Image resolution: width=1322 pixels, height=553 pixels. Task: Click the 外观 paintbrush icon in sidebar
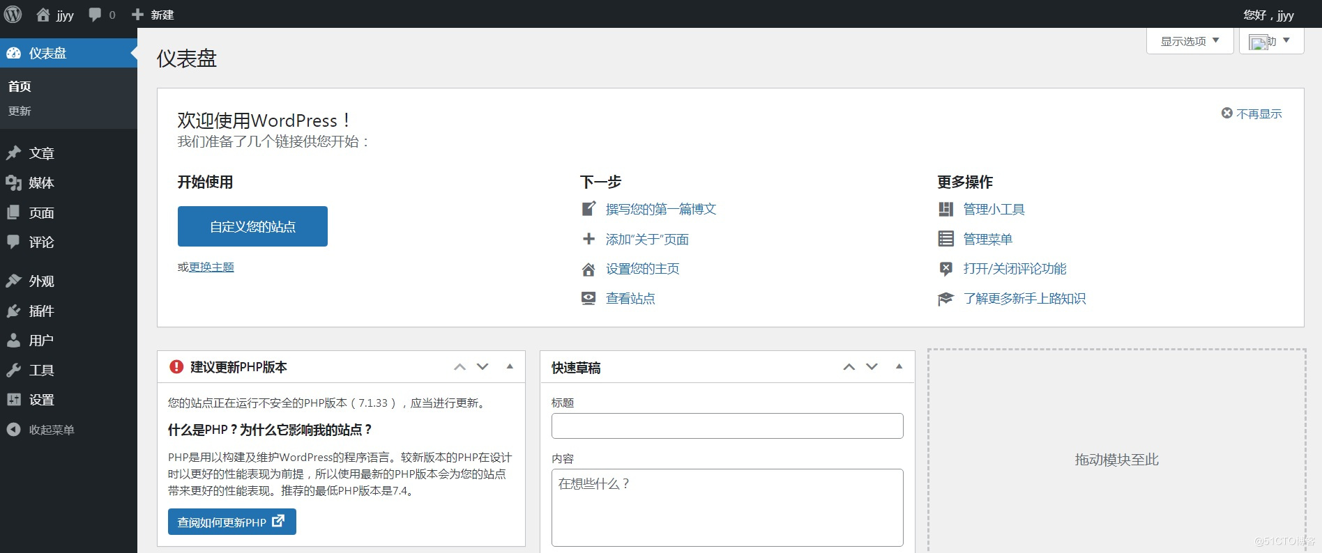[x=13, y=281]
